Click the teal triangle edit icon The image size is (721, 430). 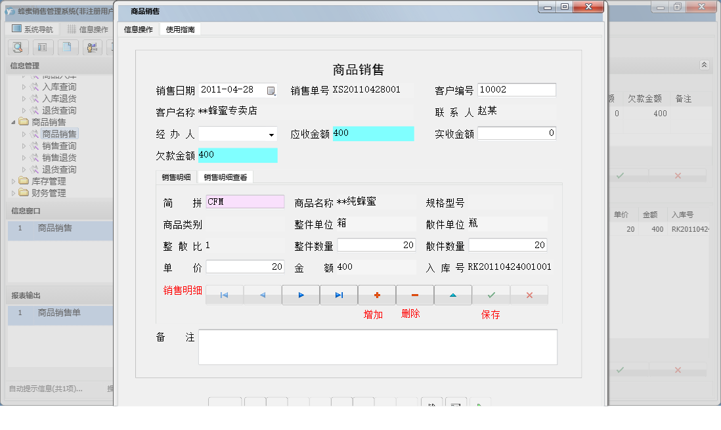[x=452, y=295]
